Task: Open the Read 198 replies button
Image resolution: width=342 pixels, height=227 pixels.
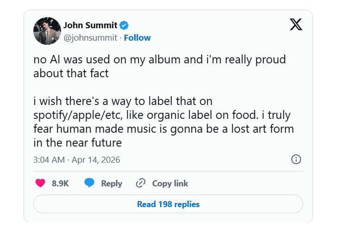Action: click(x=168, y=204)
